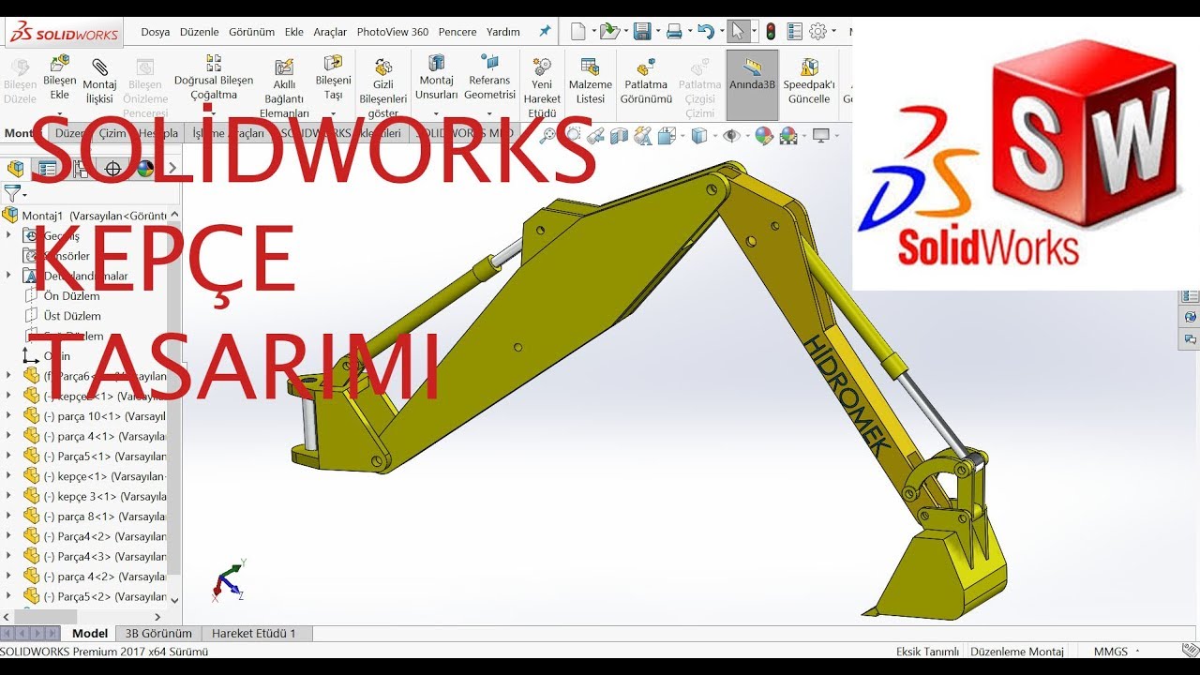Select the Bileşeni Taşı (Move Component) tool
Image resolution: width=1200 pixels, height=675 pixels.
(333, 79)
